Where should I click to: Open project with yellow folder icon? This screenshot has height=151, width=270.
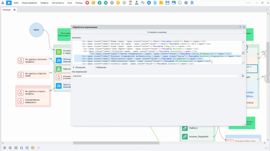[161, 3]
